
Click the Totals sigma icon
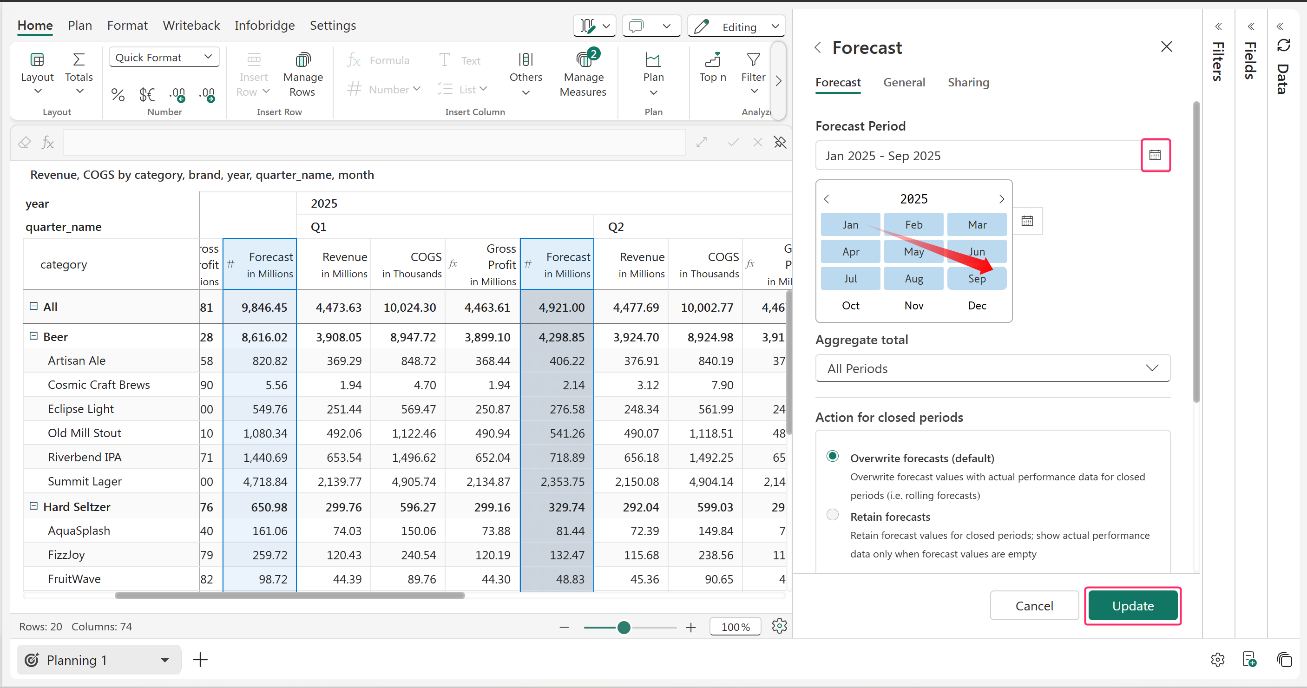point(79,60)
